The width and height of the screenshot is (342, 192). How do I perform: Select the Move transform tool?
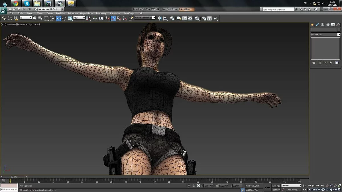click(x=59, y=18)
